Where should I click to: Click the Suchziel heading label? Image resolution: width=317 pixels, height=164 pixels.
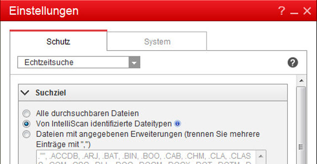point(51,93)
